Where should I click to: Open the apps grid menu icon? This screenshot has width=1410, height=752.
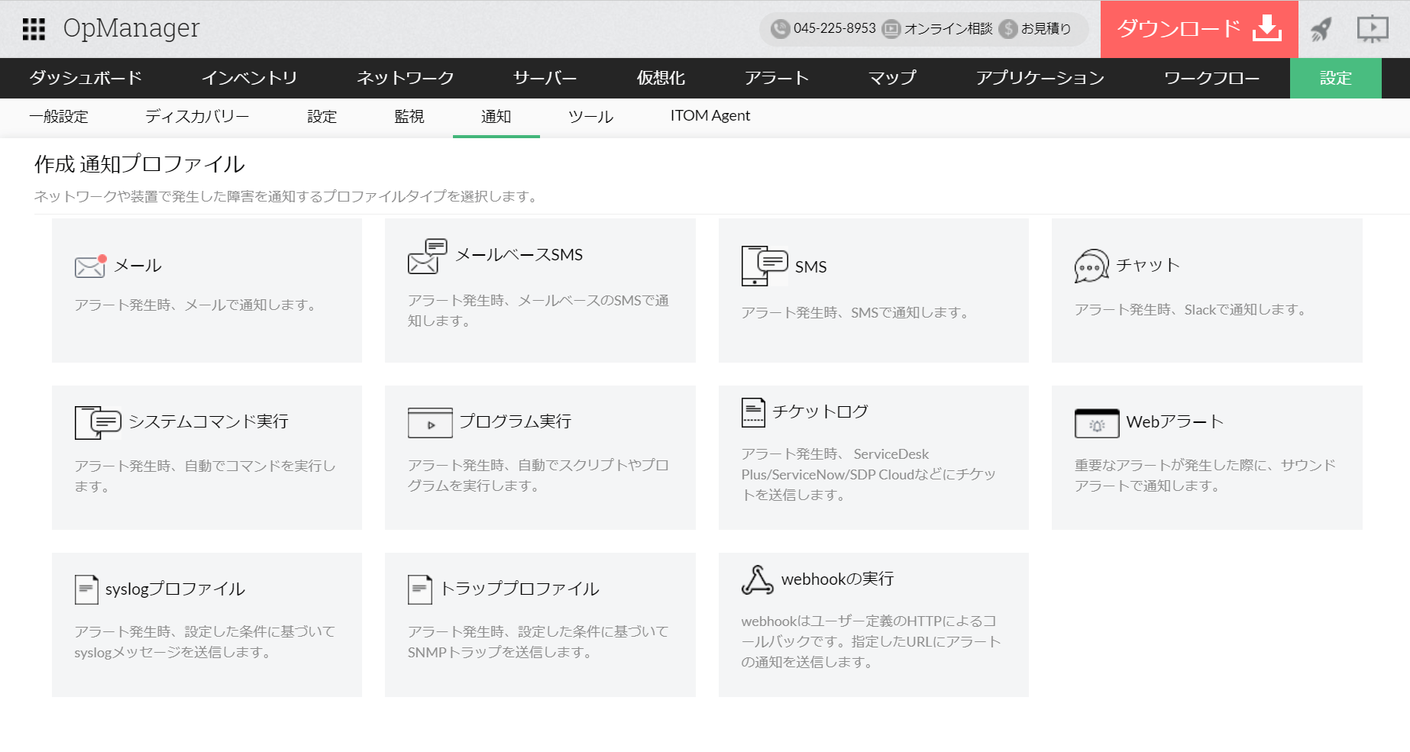tap(34, 29)
